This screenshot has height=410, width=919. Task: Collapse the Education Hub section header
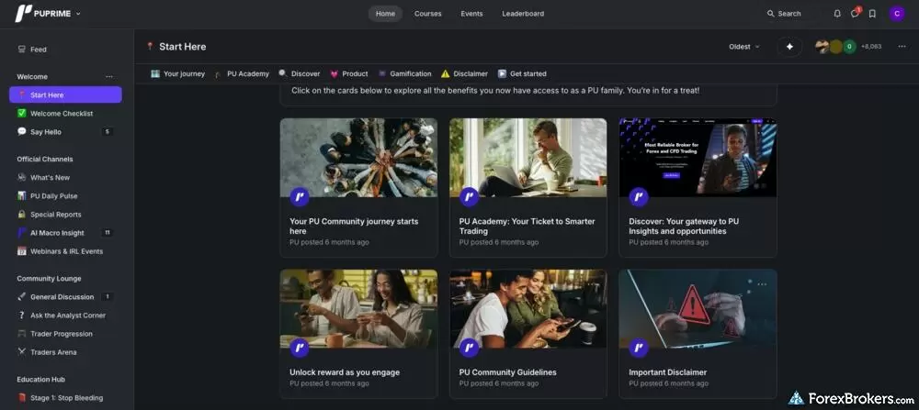point(40,380)
